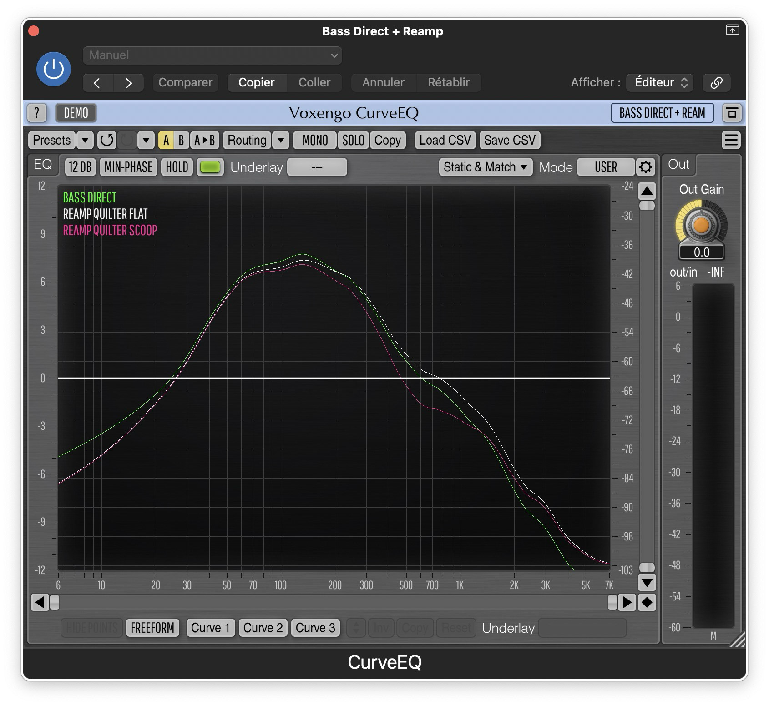Screen dimensions: 769x706
Task: Toggle the plugin power bypass button
Action: (x=54, y=69)
